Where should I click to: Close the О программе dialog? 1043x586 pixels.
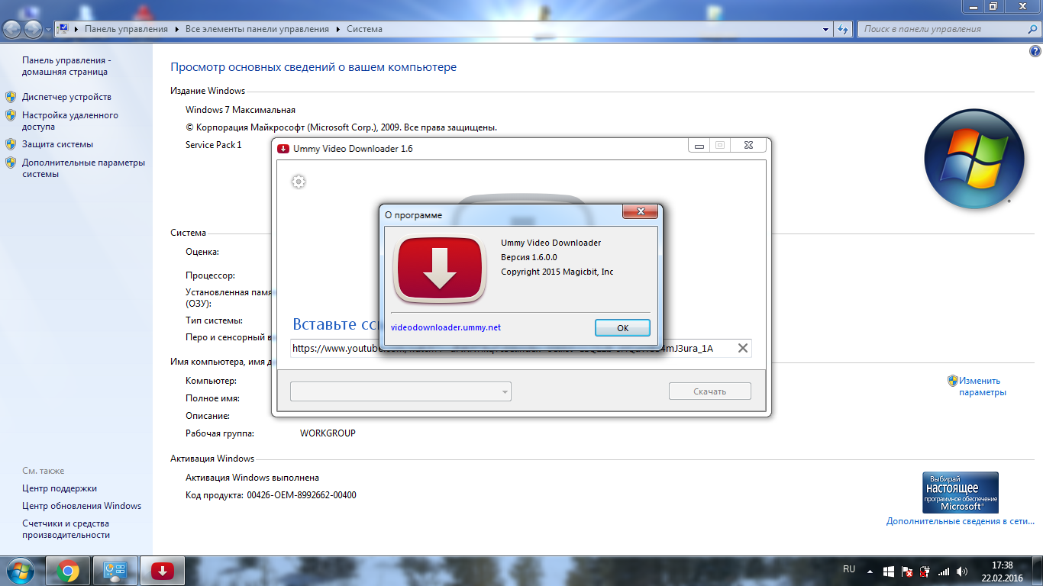640,211
